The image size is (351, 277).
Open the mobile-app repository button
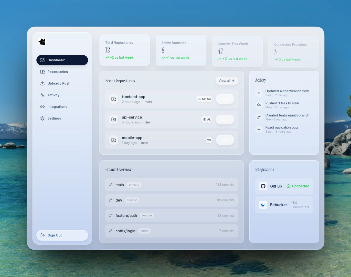pyautogui.click(x=225, y=140)
